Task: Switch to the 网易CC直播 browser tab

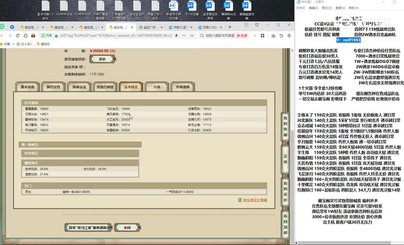Action: pos(180,27)
